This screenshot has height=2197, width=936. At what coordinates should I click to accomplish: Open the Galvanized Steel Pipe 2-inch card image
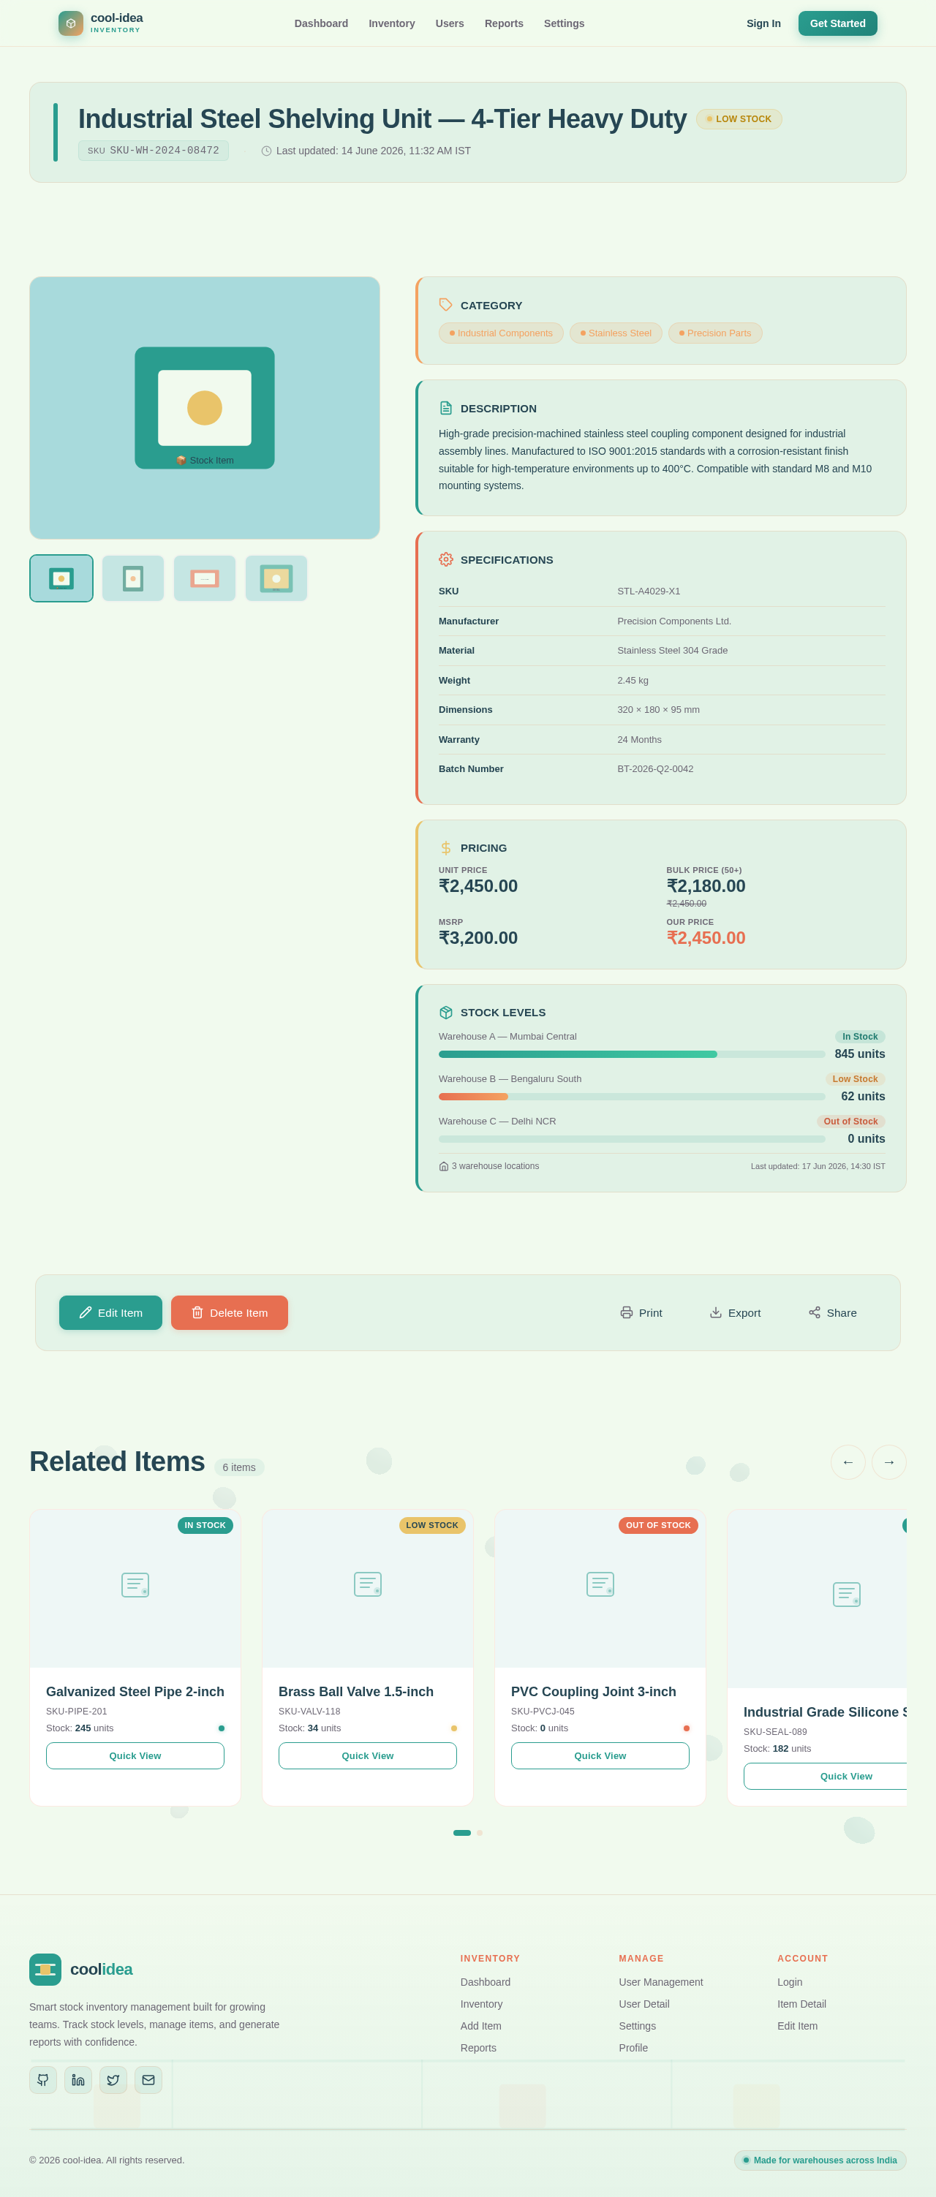135,1588
